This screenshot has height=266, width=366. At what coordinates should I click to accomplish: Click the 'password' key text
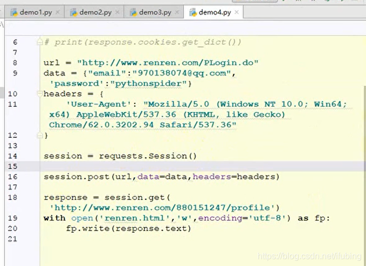pyautogui.click(x=77, y=83)
